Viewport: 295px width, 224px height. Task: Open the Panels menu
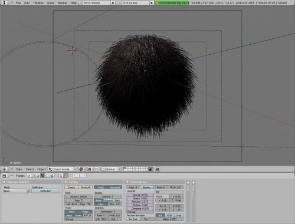pos(20,176)
